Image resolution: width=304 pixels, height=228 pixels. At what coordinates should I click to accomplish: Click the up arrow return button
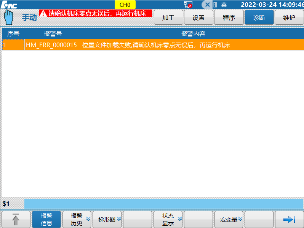(x=16, y=219)
